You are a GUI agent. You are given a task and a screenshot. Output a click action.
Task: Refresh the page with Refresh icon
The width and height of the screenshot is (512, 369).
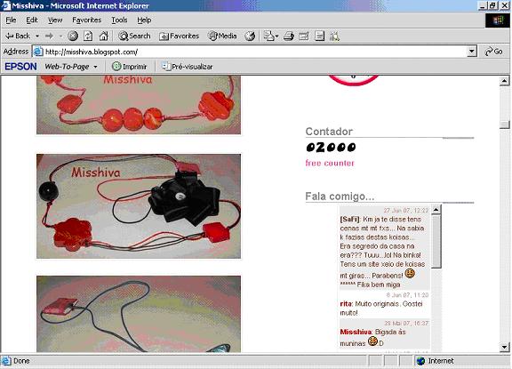88,36
